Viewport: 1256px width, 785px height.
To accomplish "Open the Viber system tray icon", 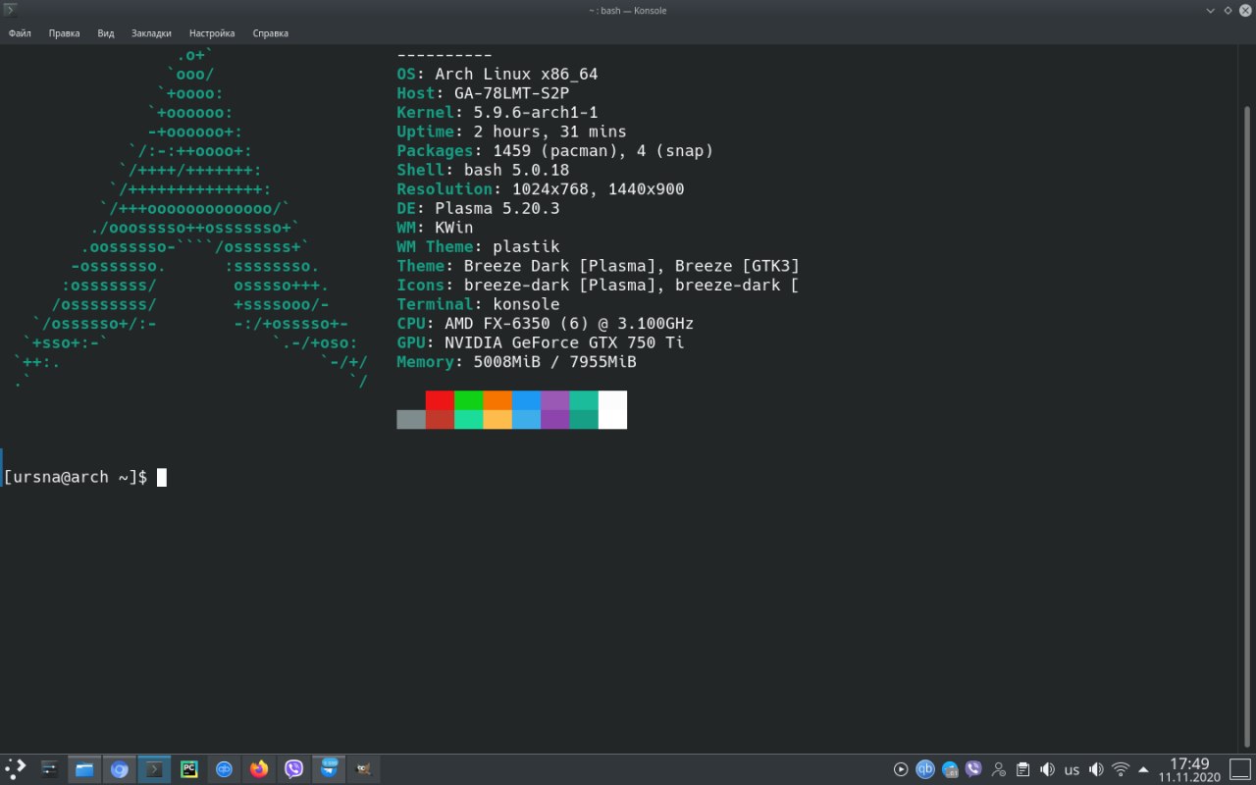I will 974,769.
